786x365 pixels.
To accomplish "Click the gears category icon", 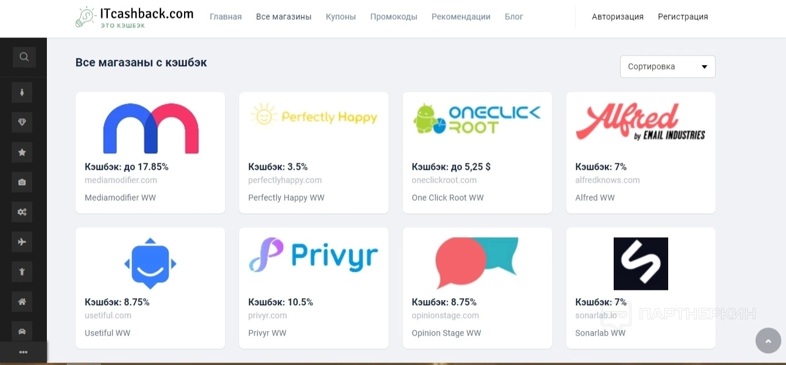I will pos(22,212).
